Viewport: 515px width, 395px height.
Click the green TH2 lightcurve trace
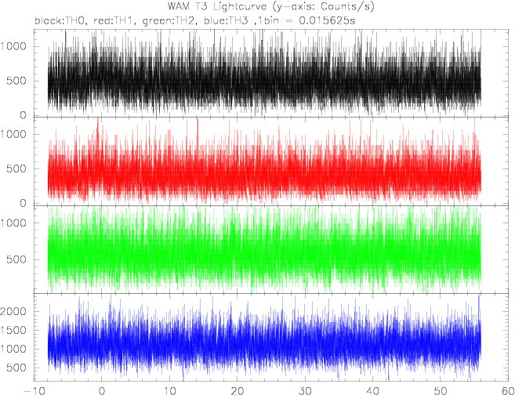click(x=264, y=249)
